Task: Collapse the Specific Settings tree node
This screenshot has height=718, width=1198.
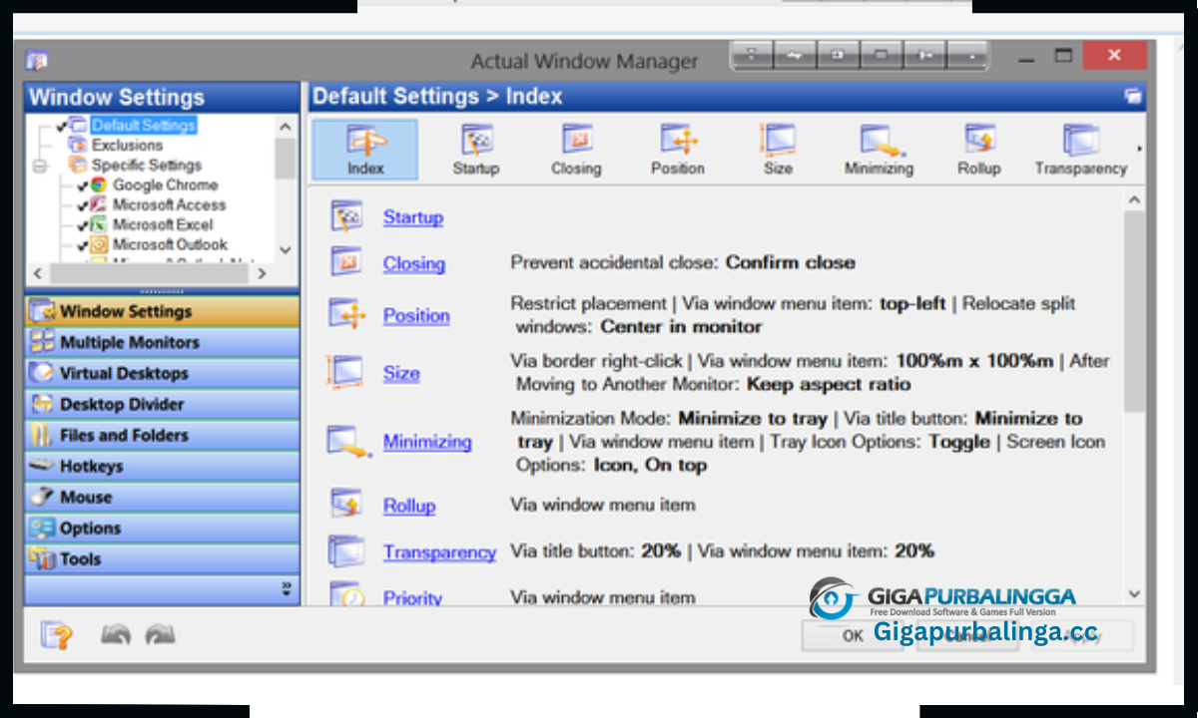Action: tap(40, 166)
